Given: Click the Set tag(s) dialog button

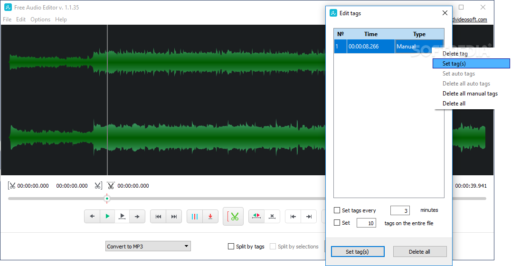Looking at the screenshot, I should coord(358,252).
